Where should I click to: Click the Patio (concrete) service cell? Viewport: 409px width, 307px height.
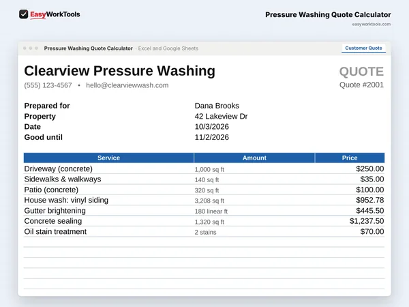pyautogui.click(x=108, y=190)
